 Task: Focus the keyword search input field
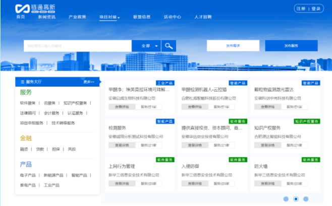point(78,46)
